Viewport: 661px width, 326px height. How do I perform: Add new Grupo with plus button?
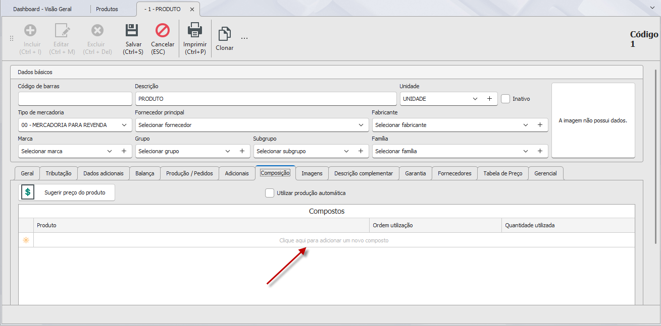(242, 151)
